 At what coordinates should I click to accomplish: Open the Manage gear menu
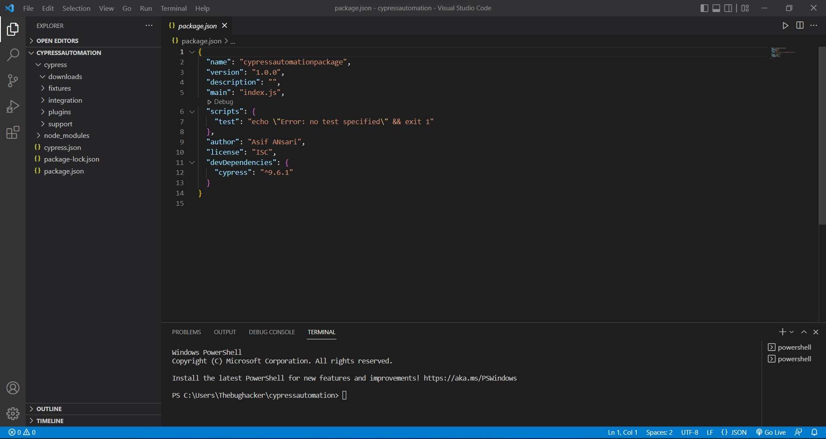click(x=13, y=414)
